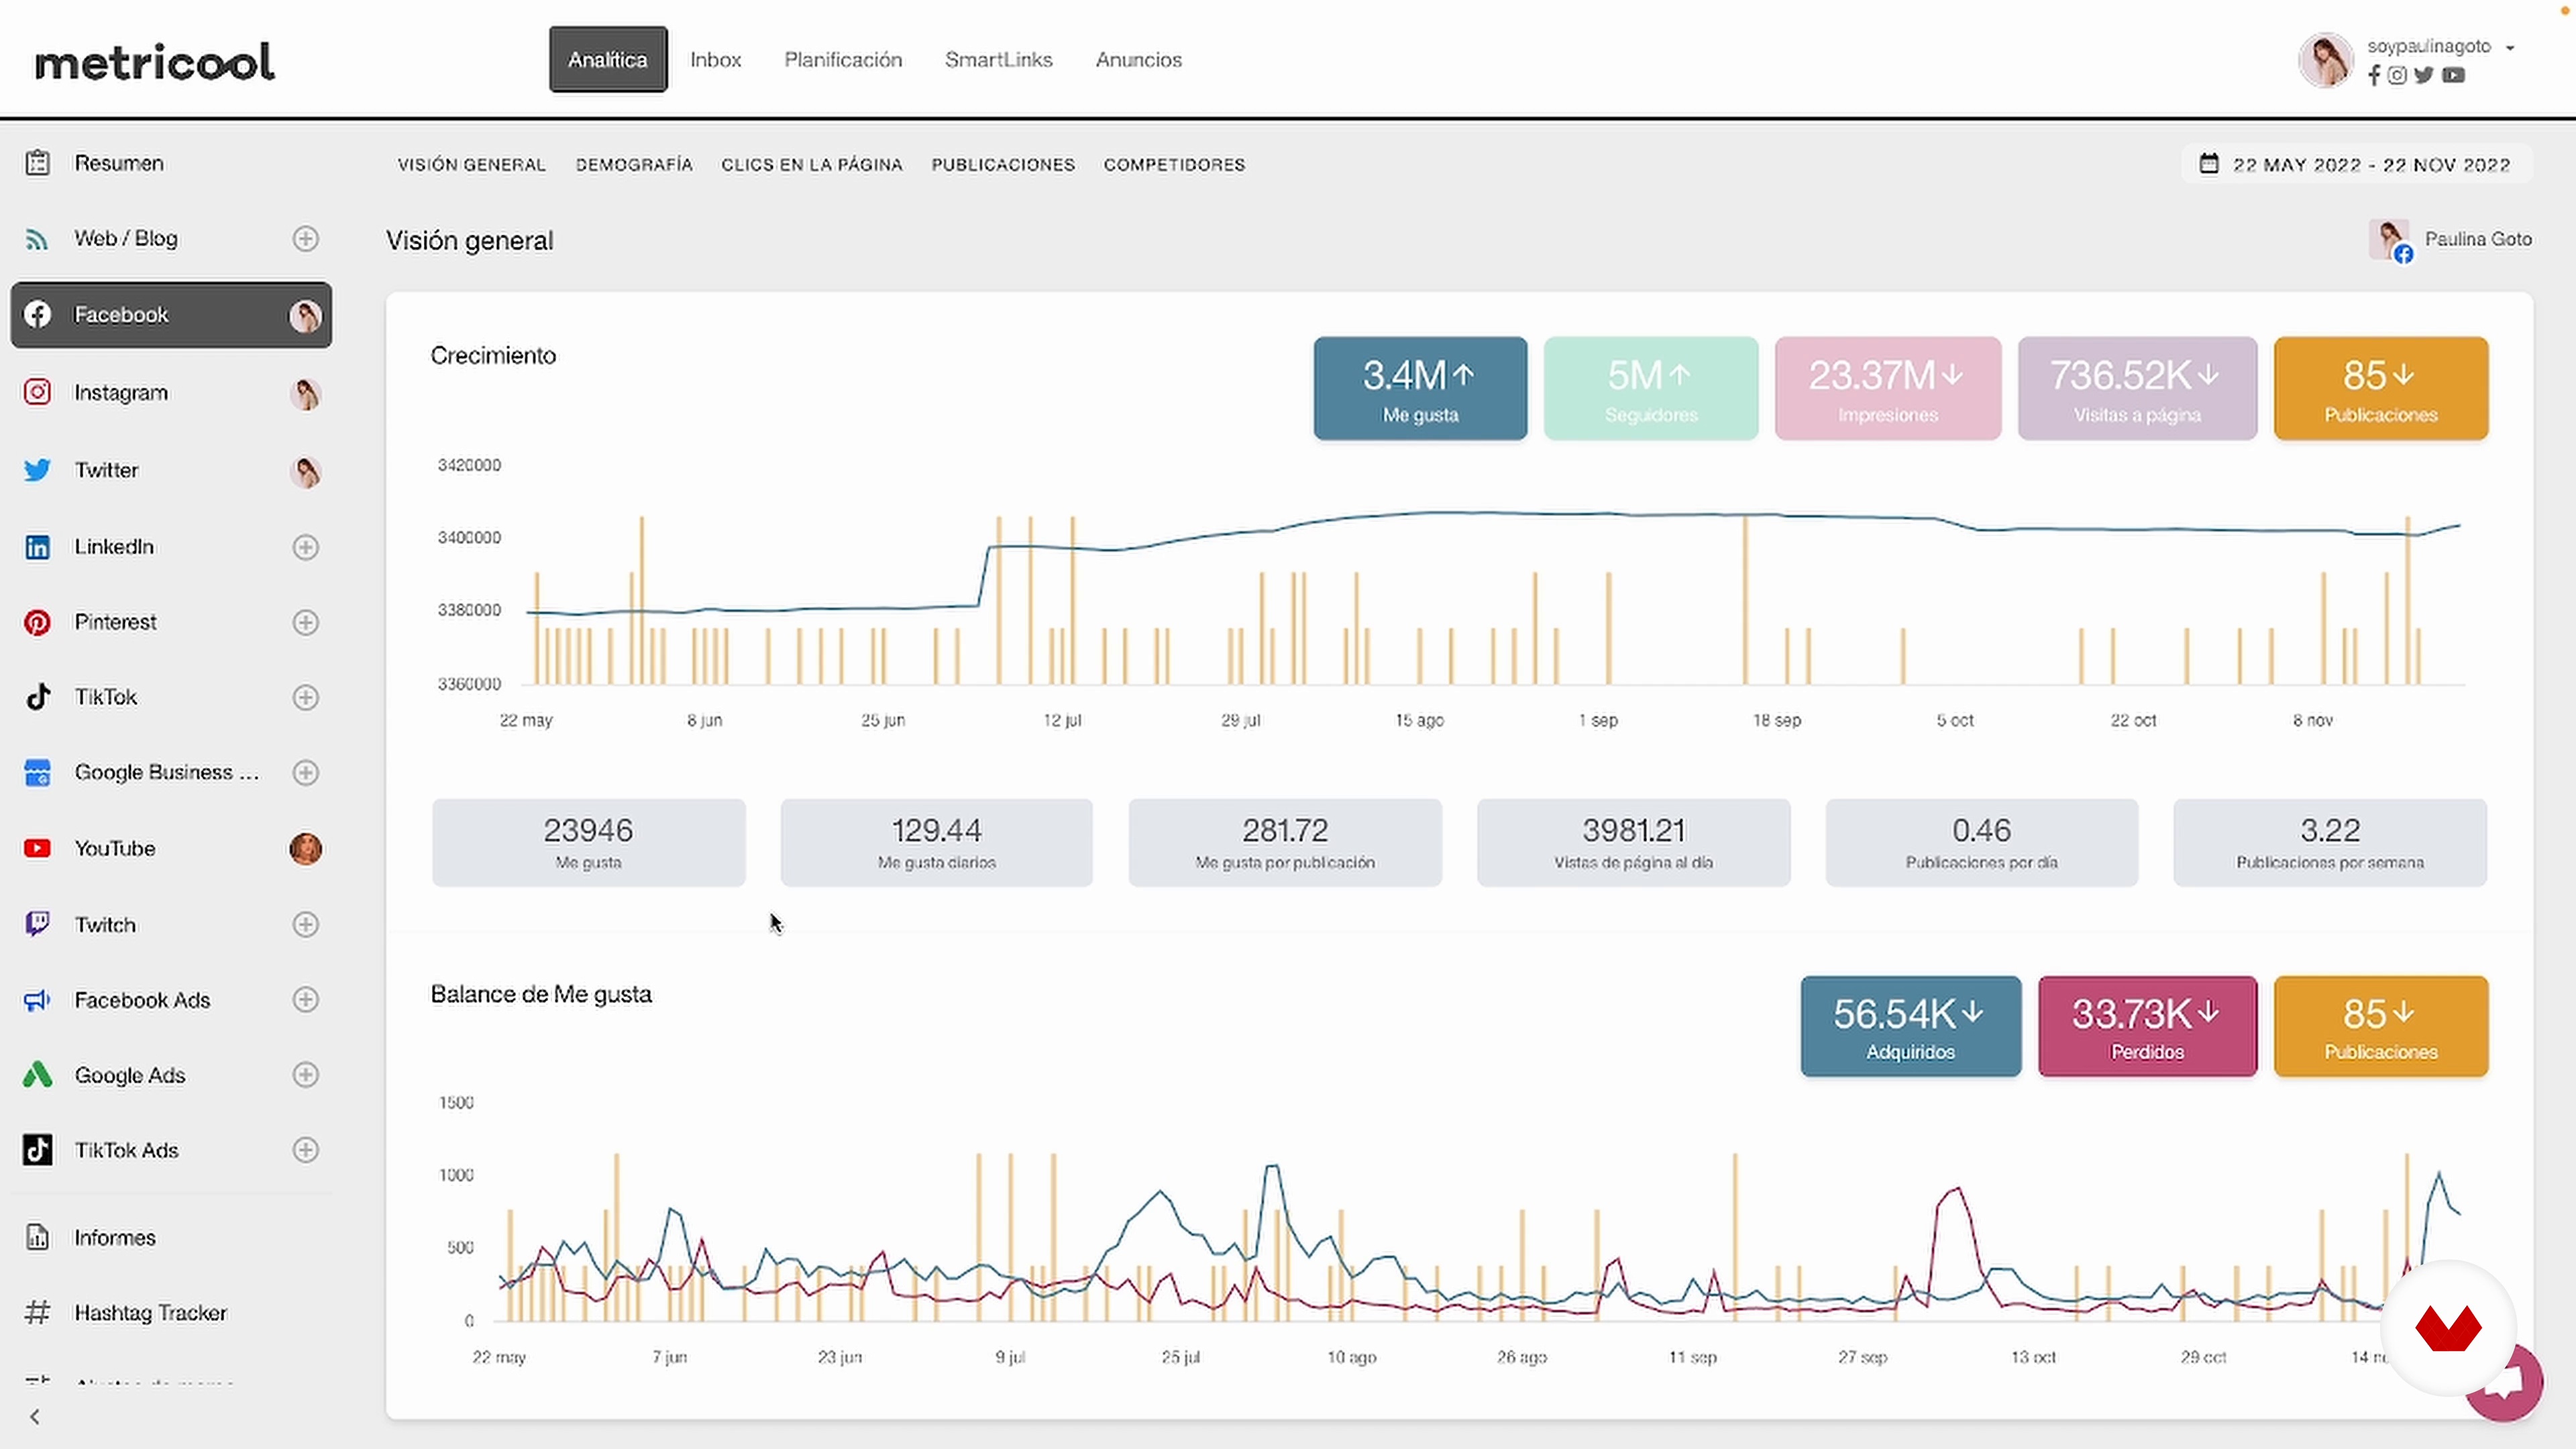The width and height of the screenshot is (2576, 1449).
Task: Click the Resumen clipboard icon
Action: (37, 163)
